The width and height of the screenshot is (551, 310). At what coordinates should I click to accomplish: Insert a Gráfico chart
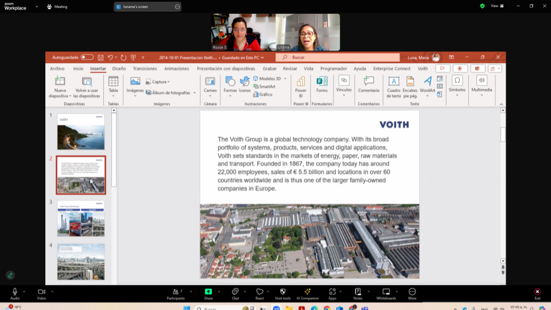(x=263, y=95)
